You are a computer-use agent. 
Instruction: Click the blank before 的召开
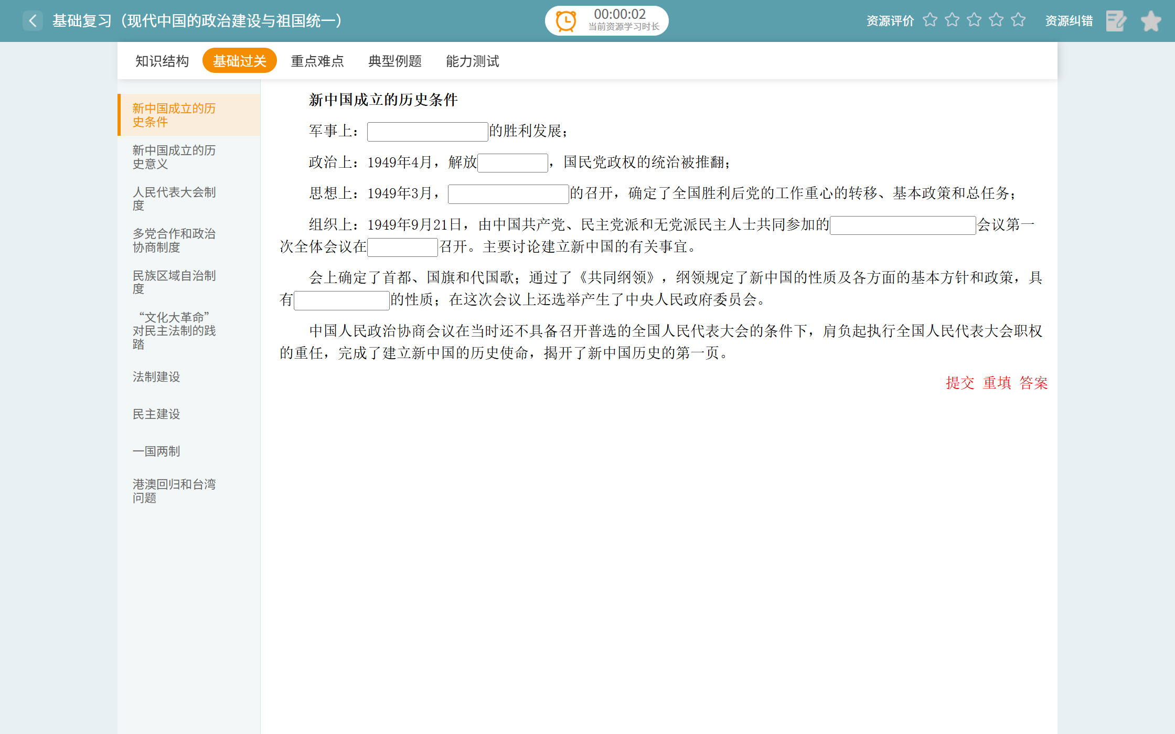[508, 194]
